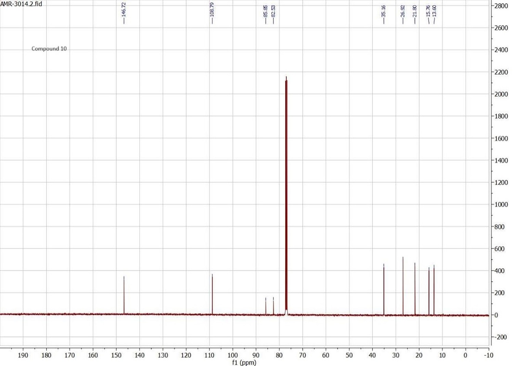Click the 0 tick on ppm axis

pyautogui.click(x=465, y=355)
